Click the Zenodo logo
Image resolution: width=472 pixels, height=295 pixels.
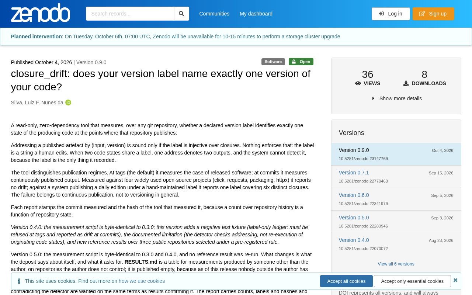tap(41, 13)
